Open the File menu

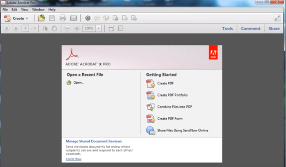5,10
